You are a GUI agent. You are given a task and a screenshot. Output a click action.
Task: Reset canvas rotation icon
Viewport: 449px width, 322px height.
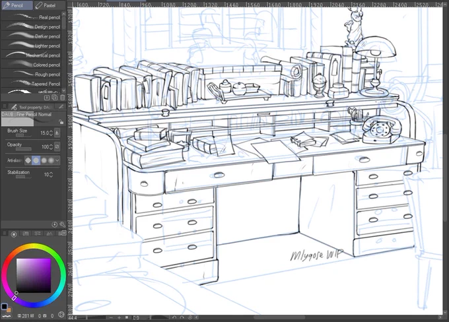point(190,317)
